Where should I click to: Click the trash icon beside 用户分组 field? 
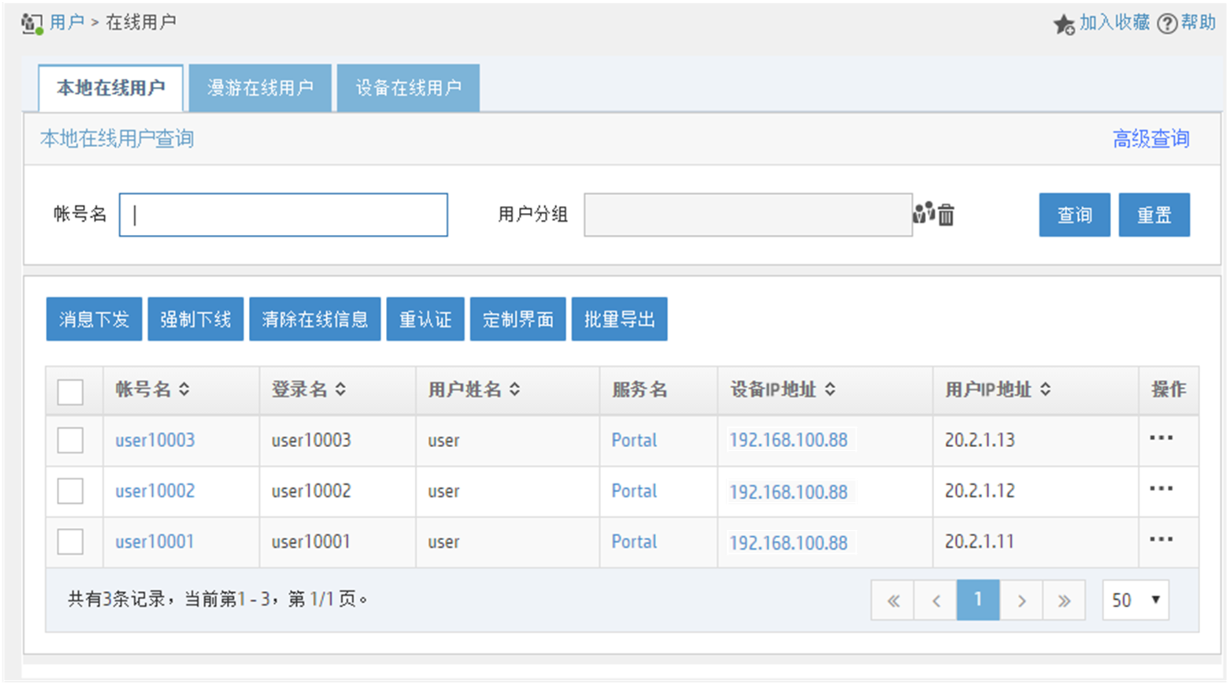[x=946, y=214]
